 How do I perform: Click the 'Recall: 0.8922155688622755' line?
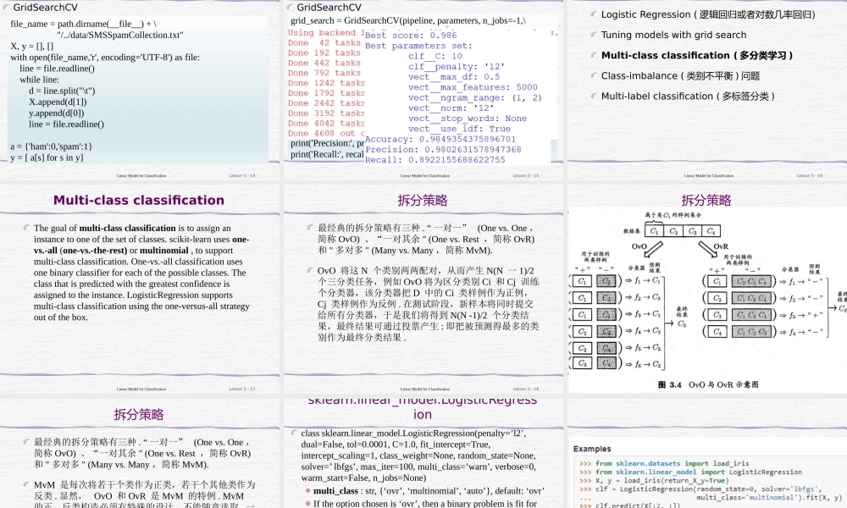click(x=435, y=160)
